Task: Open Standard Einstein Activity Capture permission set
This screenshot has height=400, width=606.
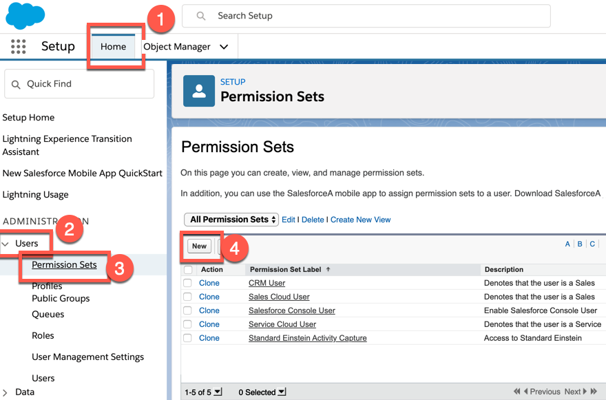Action: [x=308, y=338]
